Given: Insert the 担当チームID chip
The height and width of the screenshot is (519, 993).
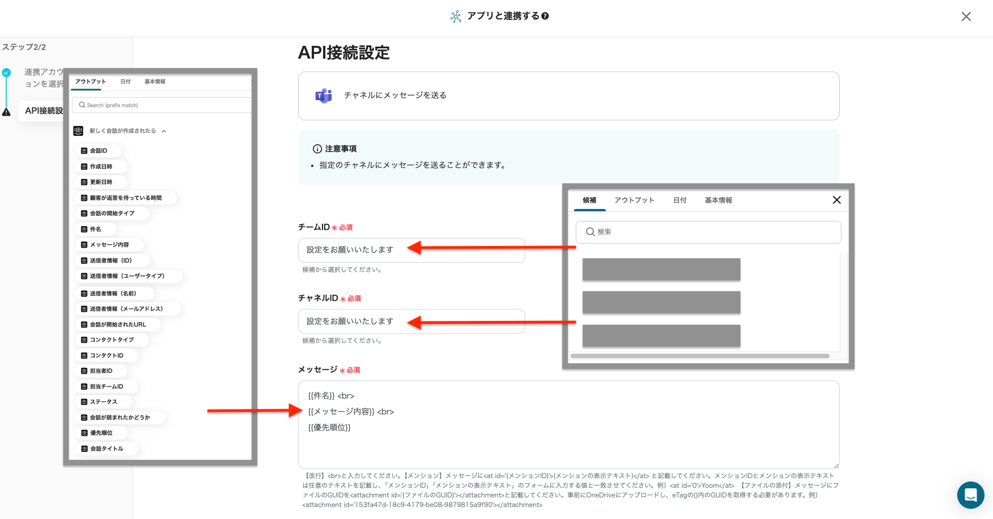Looking at the screenshot, I should pyautogui.click(x=106, y=387).
